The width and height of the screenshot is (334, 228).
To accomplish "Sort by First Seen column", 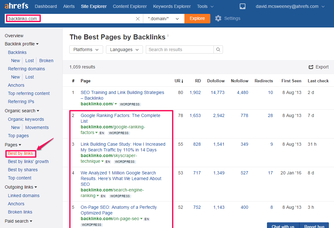I will (x=291, y=81).
